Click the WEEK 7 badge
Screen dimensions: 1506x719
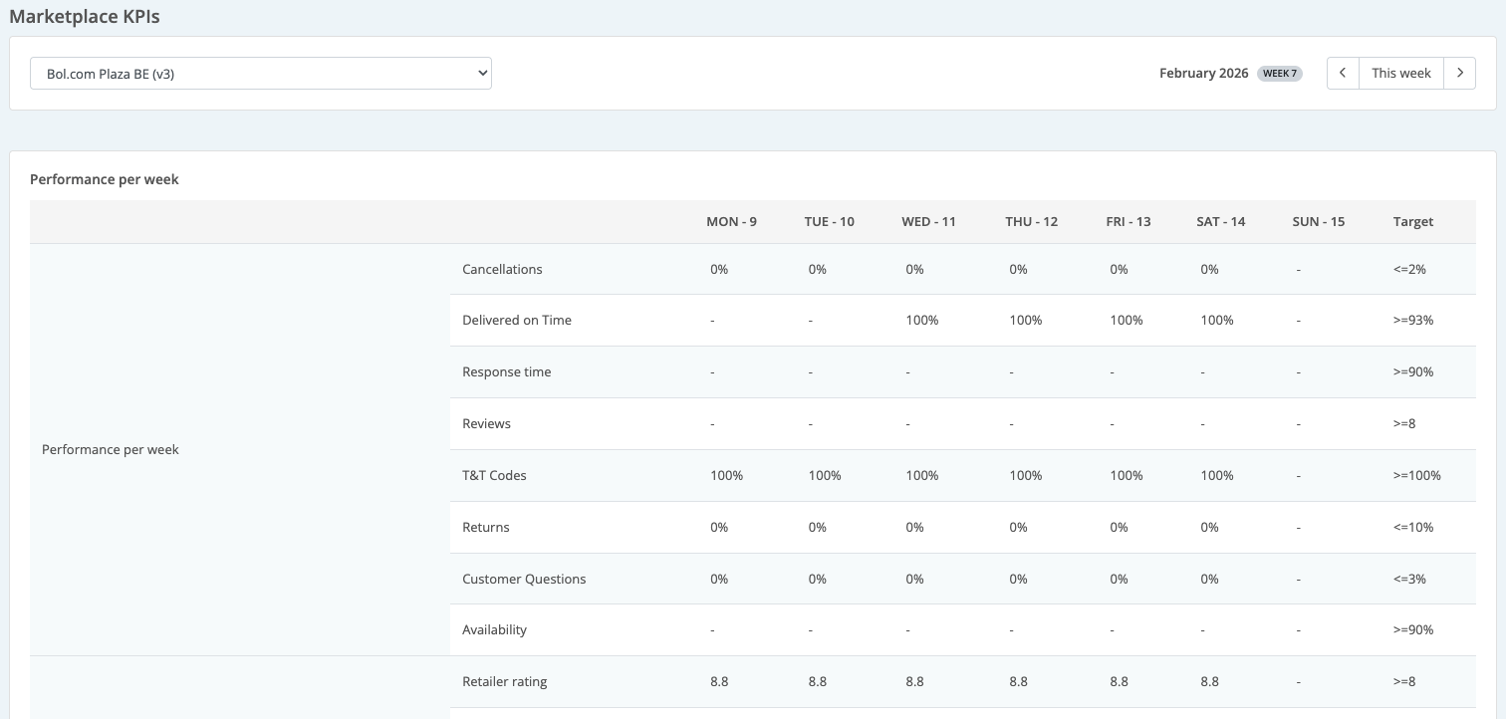coord(1280,73)
